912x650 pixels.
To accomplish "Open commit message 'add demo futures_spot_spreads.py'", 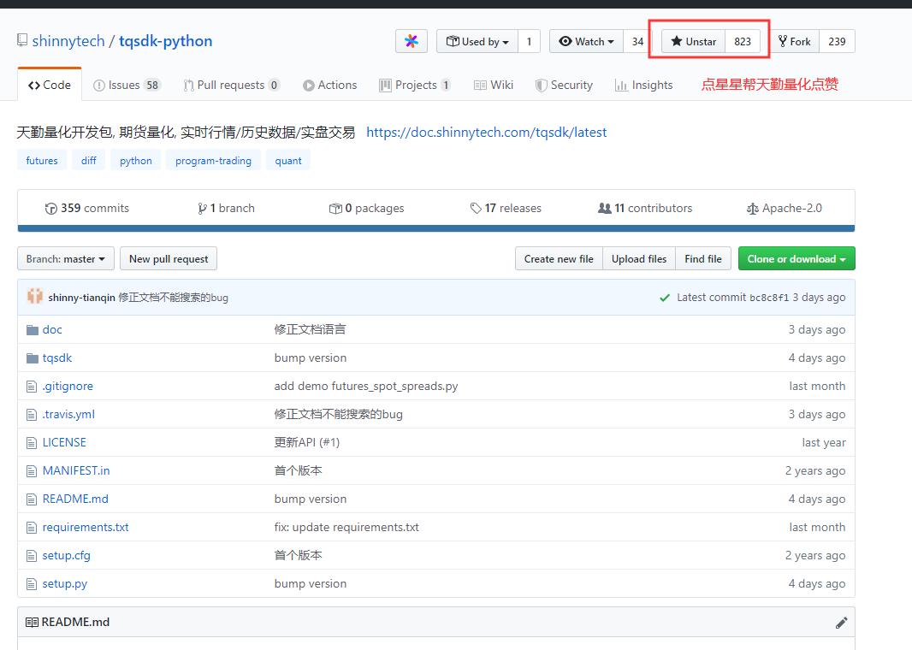I will [x=366, y=386].
